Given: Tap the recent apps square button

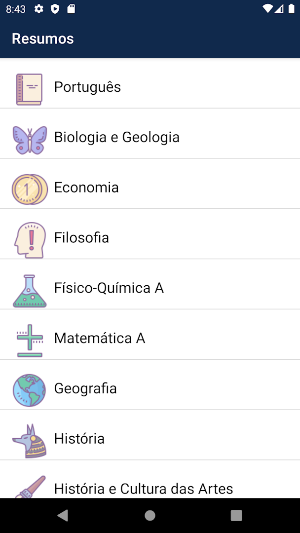Looking at the screenshot, I should tap(236, 515).
